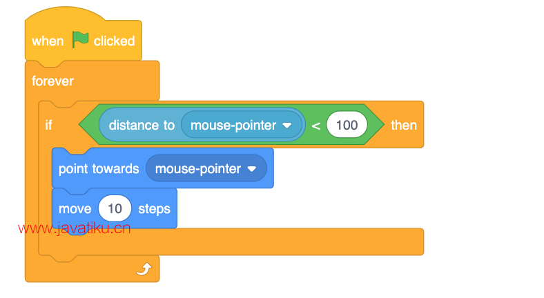Select the 100 value input field
Image resolution: width=544 pixels, height=298 pixels.
point(347,125)
